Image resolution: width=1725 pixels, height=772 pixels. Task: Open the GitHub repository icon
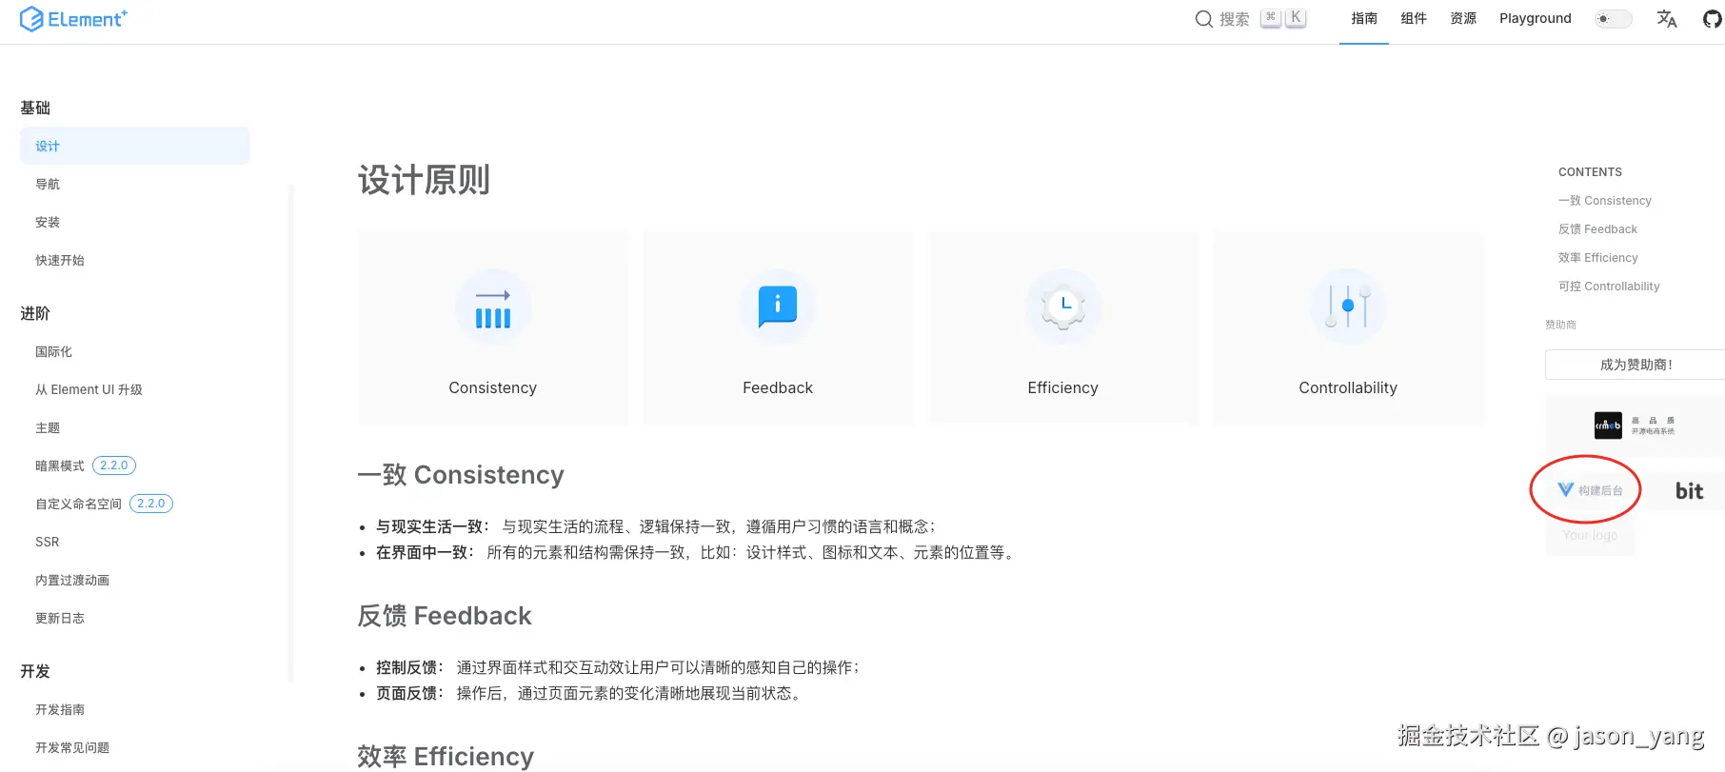pos(1712,19)
